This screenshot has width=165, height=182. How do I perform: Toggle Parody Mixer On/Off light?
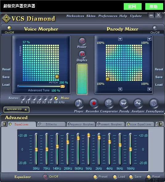click(x=155, y=28)
